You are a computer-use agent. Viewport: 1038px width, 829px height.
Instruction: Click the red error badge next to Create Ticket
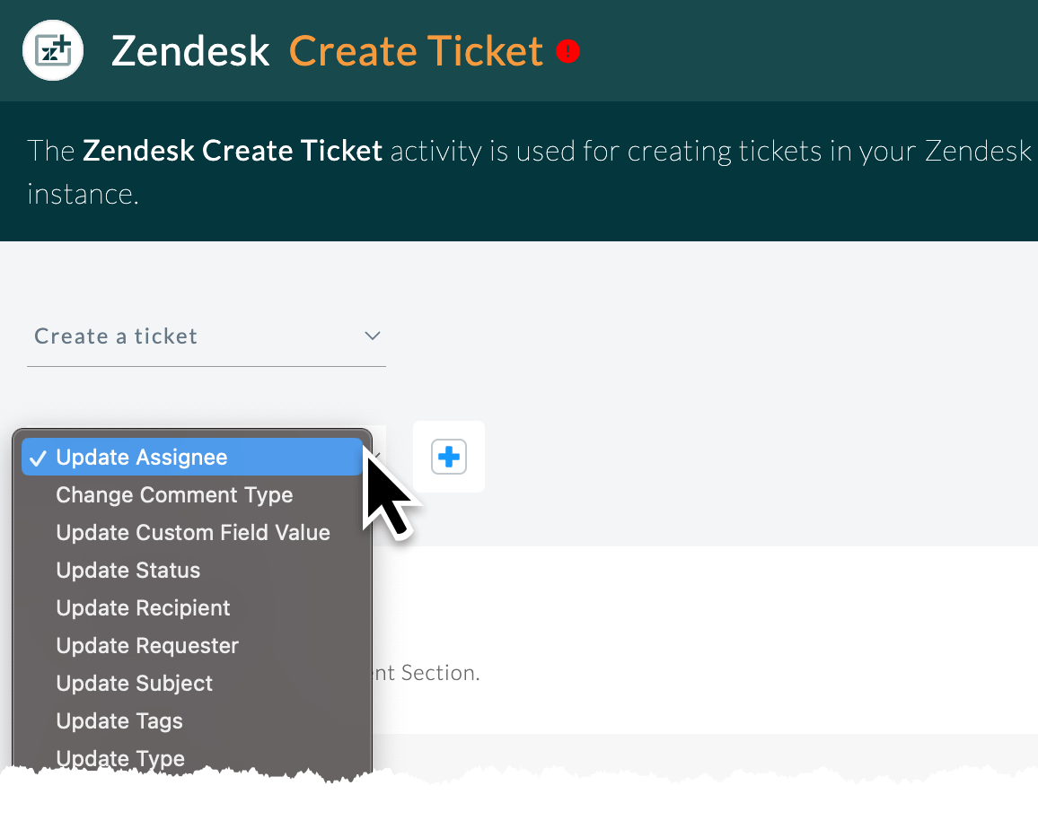click(x=567, y=51)
